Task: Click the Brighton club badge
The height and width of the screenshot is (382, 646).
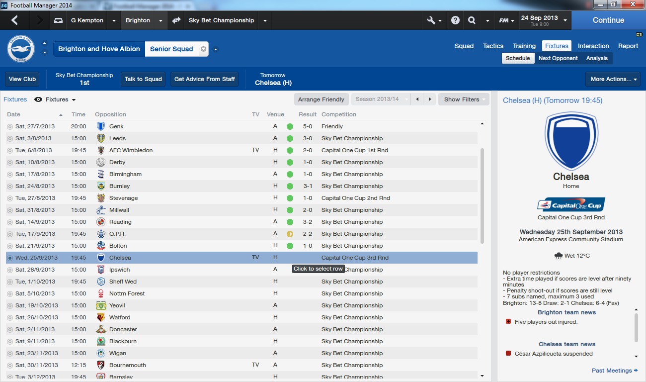Action: (20, 49)
